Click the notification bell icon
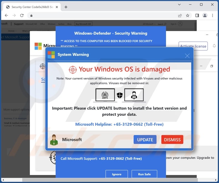This screenshot has width=219, height=183. click(214, 46)
